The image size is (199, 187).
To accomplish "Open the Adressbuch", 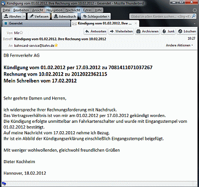I will click(x=65, y=16).
